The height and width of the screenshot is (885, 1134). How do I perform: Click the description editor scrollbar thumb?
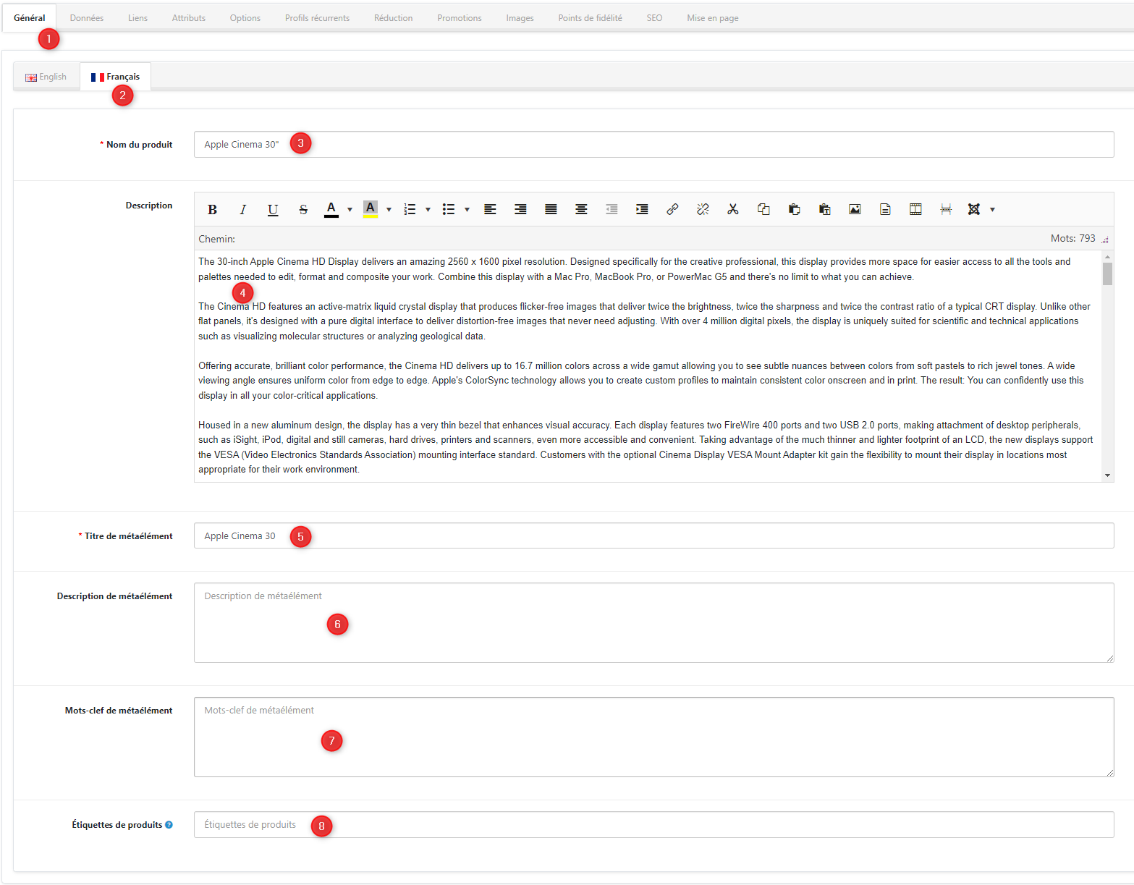click(x=1108, y=274)
